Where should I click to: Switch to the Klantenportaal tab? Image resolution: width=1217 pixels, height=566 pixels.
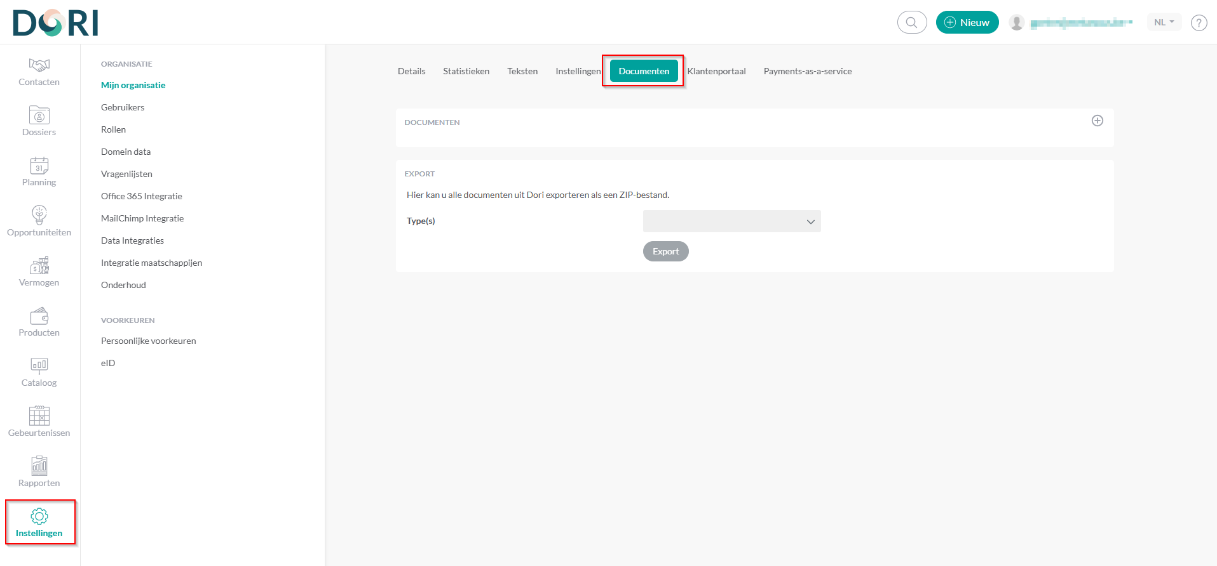[x=716, y=71]
